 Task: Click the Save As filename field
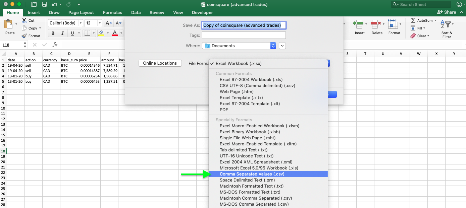(x=244, y=25)
